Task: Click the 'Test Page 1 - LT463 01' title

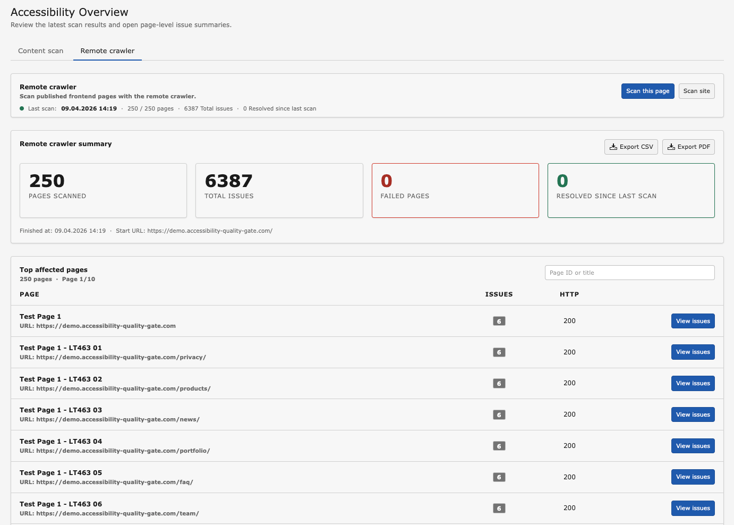Action: click(61, 348)
